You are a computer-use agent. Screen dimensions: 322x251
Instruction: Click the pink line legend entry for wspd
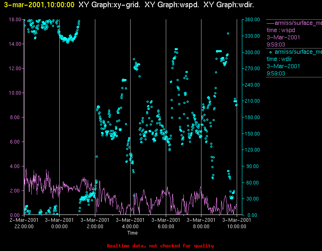(x=294, y=23)
